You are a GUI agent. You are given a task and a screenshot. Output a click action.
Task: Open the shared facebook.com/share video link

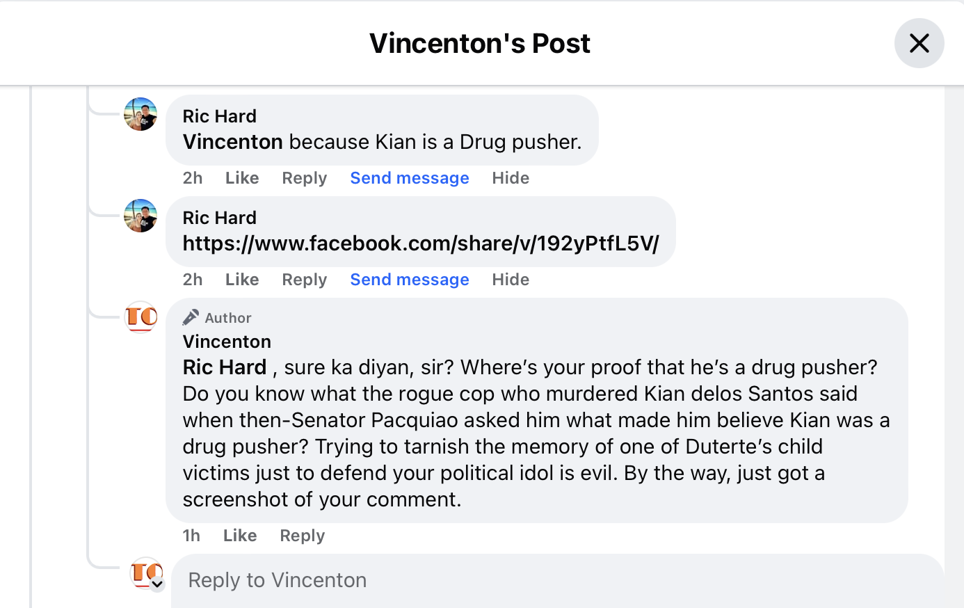click(420, 243)
